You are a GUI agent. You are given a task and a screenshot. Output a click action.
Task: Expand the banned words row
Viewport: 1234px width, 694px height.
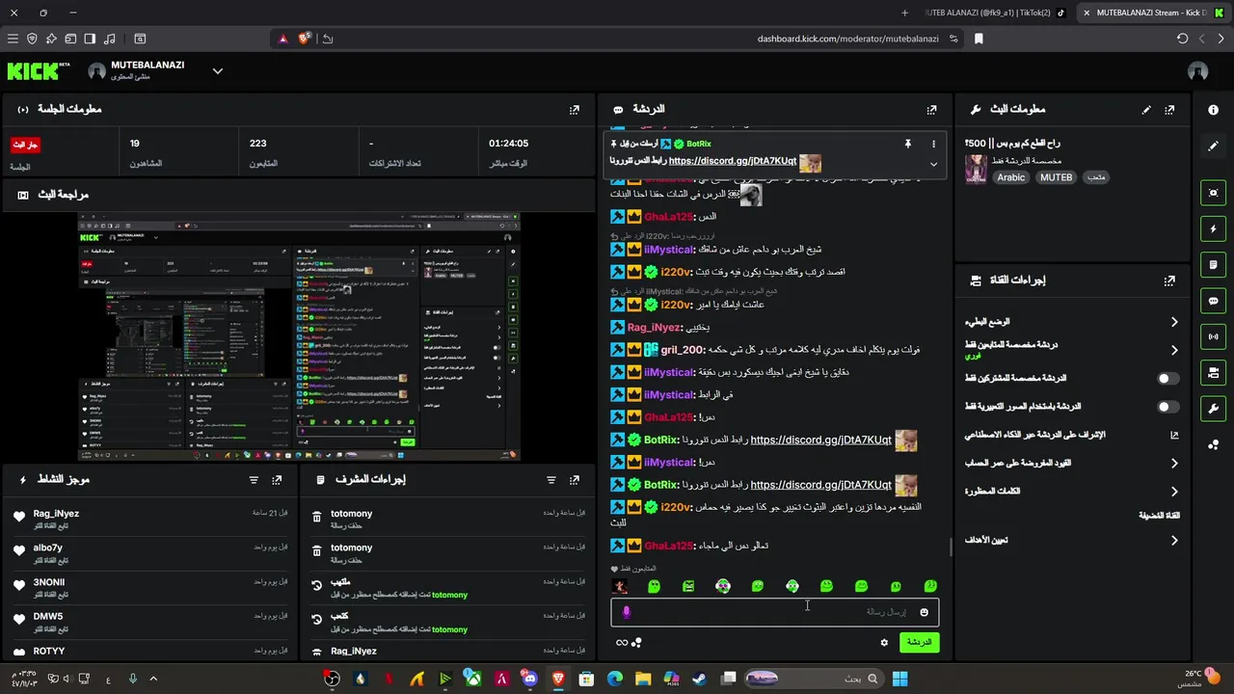1071,492
